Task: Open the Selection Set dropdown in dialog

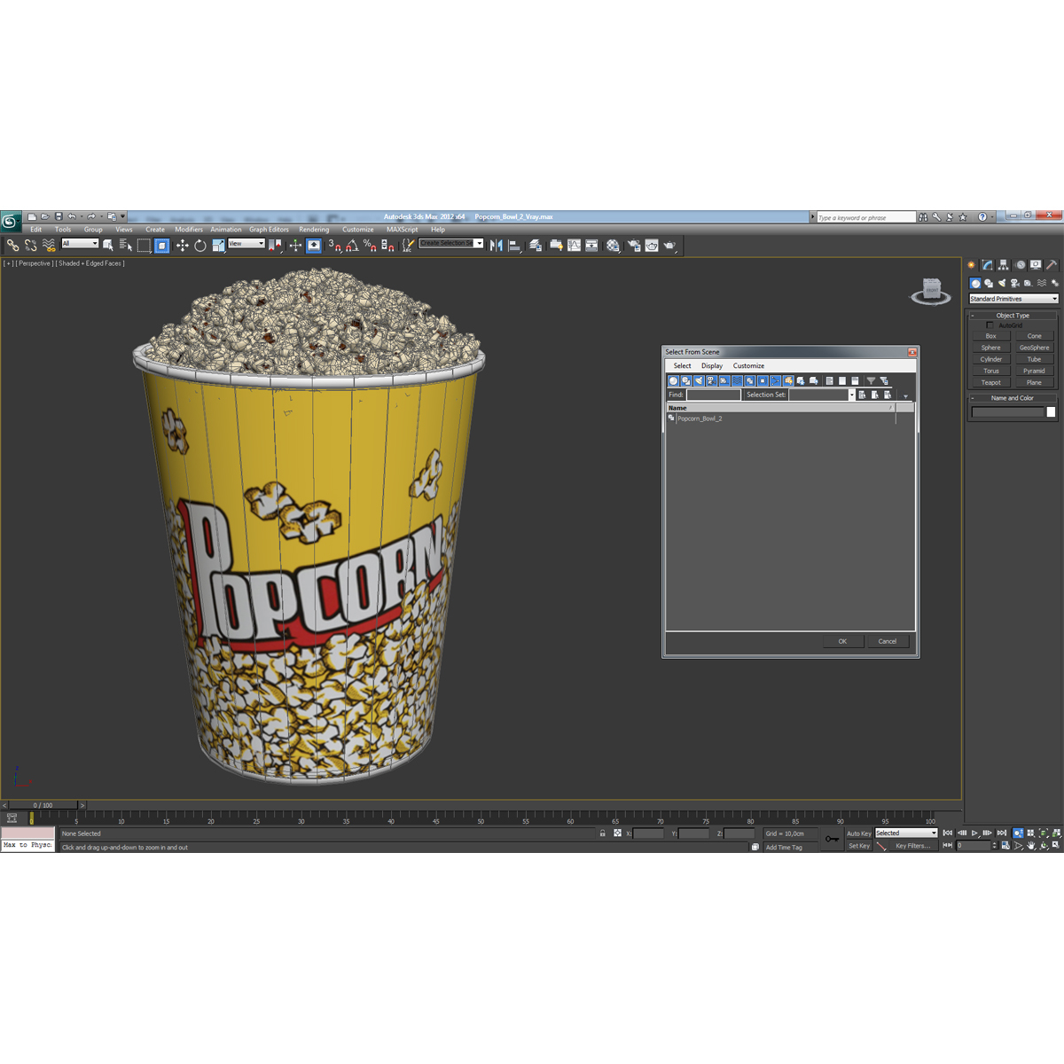Action: pyautogui.click(x=851, y=395)
